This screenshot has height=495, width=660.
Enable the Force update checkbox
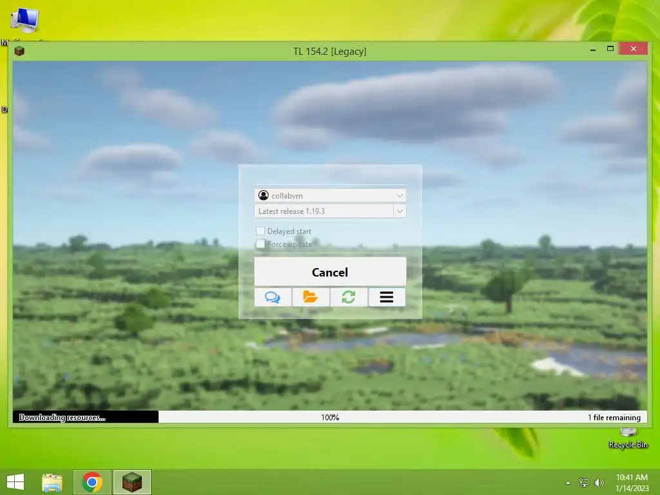[260, 244]
